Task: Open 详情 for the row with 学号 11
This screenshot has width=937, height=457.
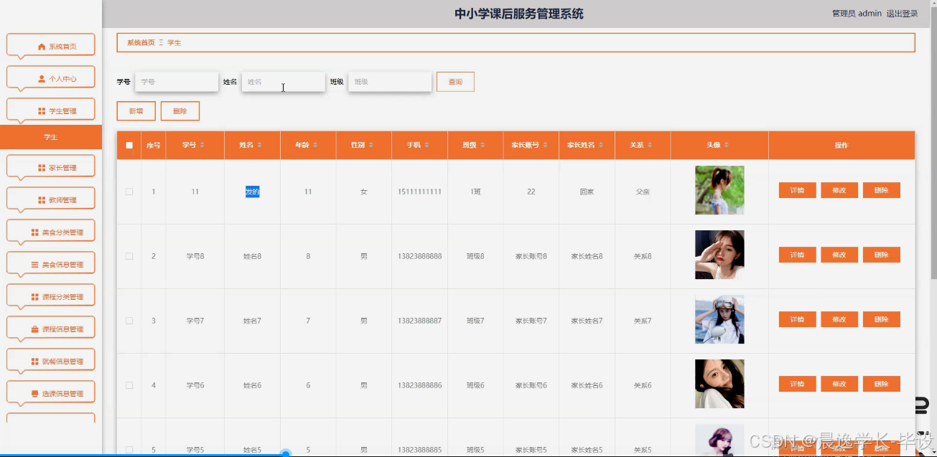Action: click(x=797, y=190)
